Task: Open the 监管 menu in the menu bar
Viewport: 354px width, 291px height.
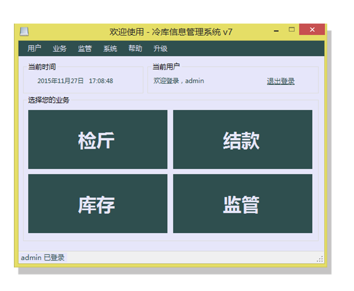Action: [85, 49]
